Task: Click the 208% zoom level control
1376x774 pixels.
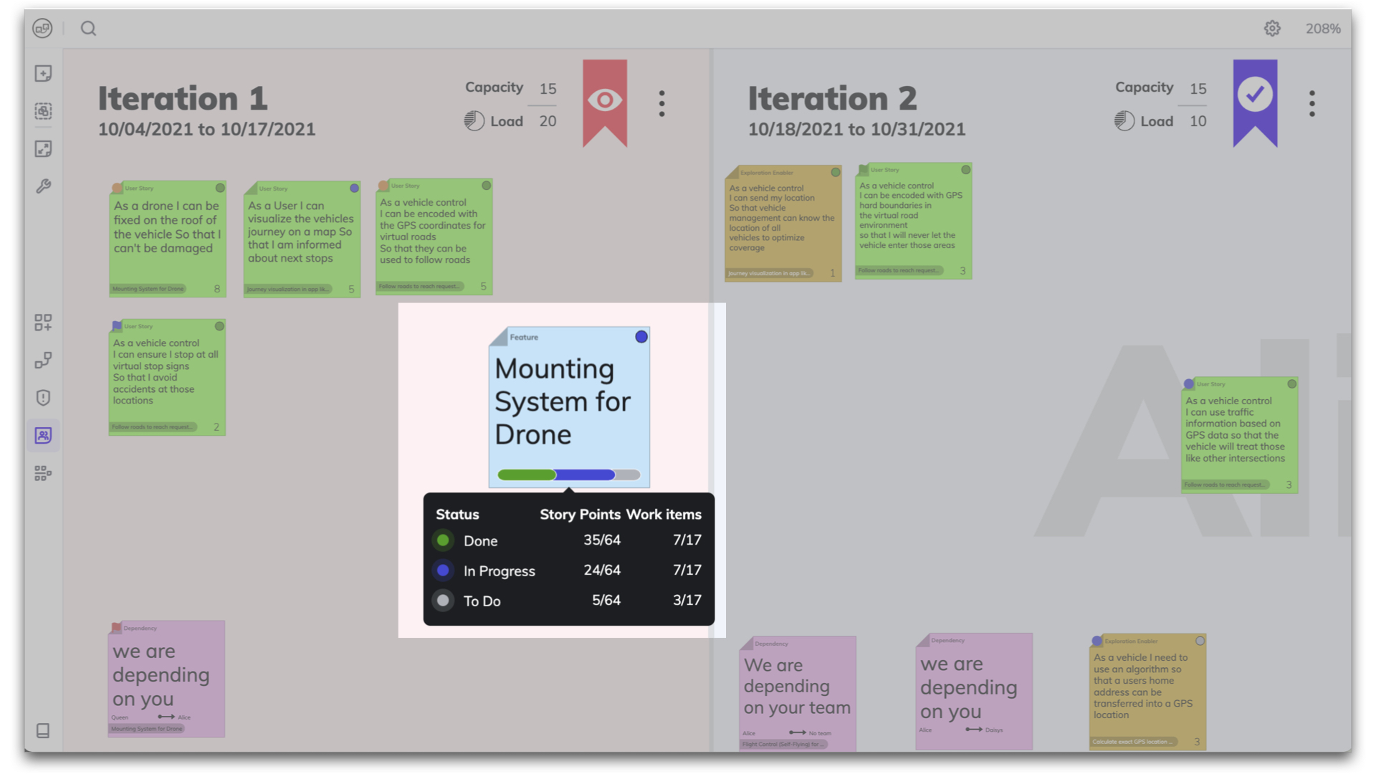Action: point(1322,29)
